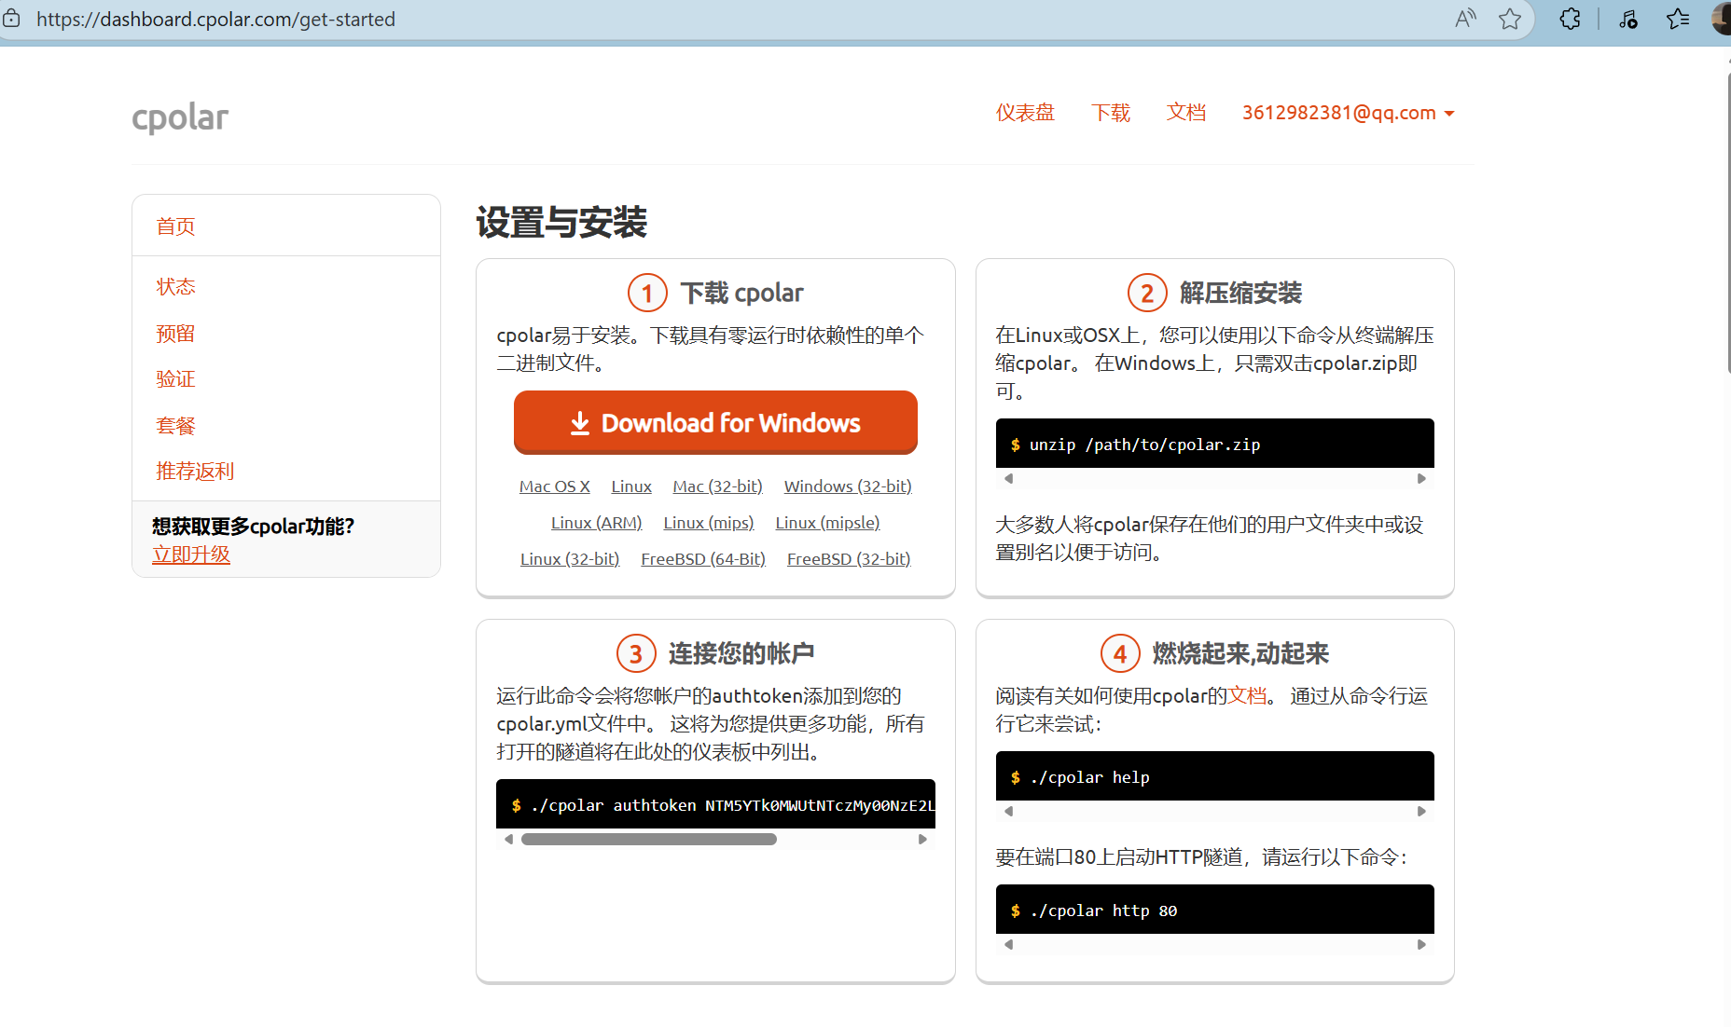
Task: Click the Download for Windows button
Action: 715,423
